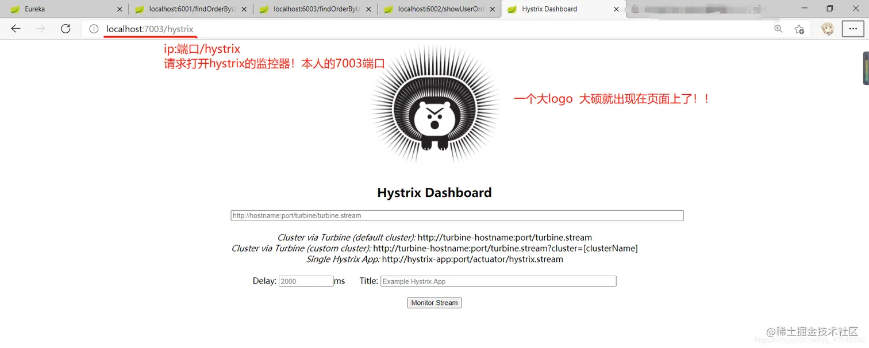Restore the browser window with the maximize button
The height and width of the screenshot is (348, 869).
829,9
